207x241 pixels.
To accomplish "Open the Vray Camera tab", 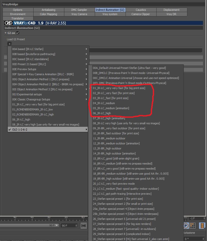I will pyautogui.click(x=79, y=14).
